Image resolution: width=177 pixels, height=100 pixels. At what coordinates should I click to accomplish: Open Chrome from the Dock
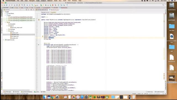[53, 97]
